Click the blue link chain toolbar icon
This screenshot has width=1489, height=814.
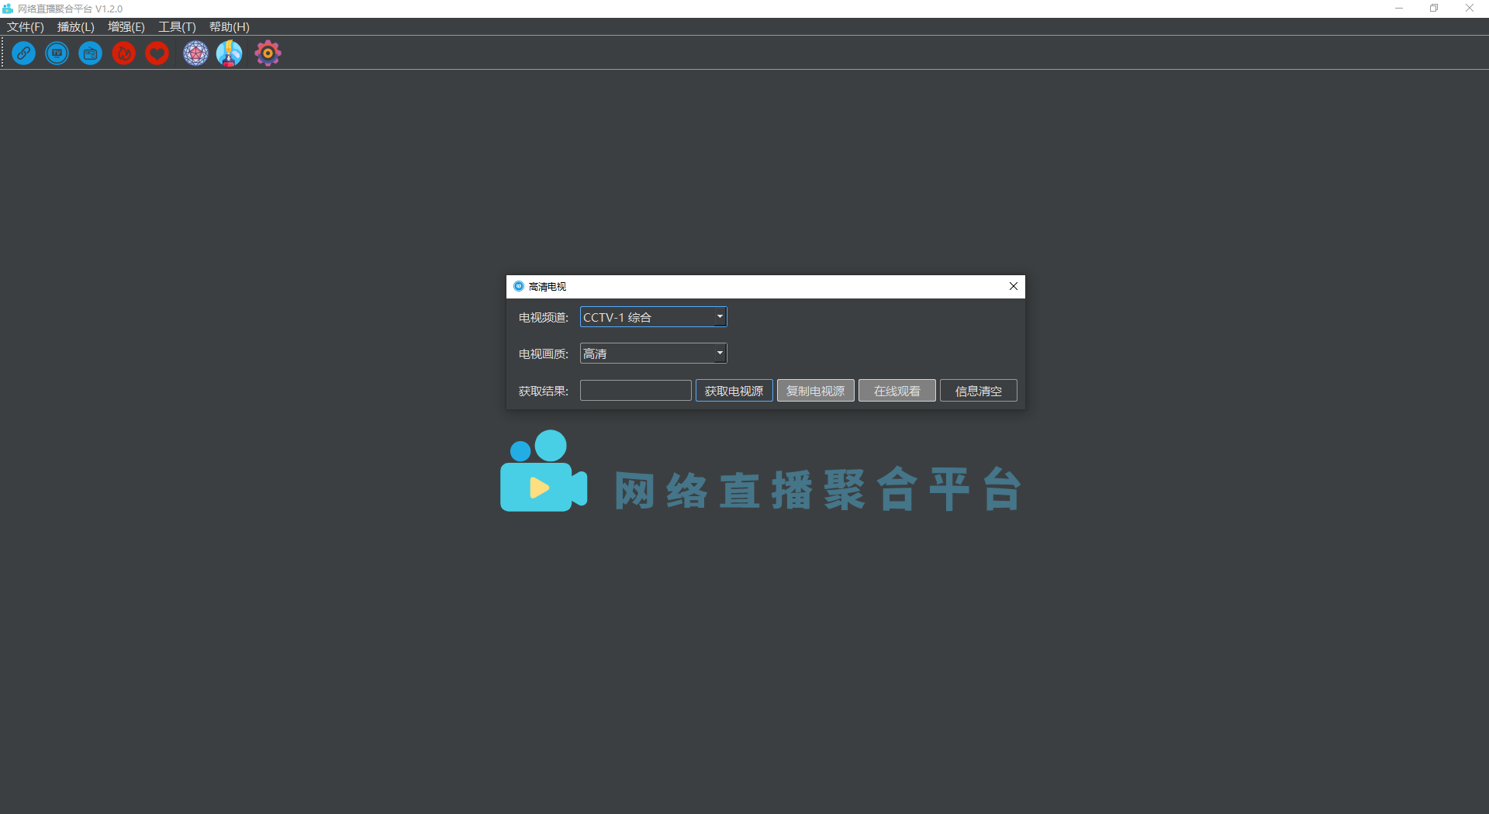(x=24, y=53)
